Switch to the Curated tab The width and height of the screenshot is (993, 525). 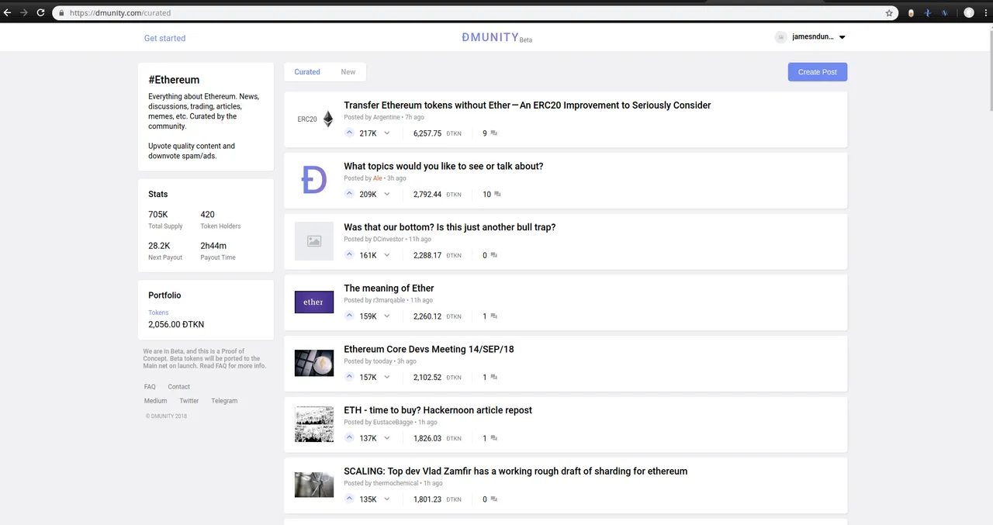tap(307, 72)
